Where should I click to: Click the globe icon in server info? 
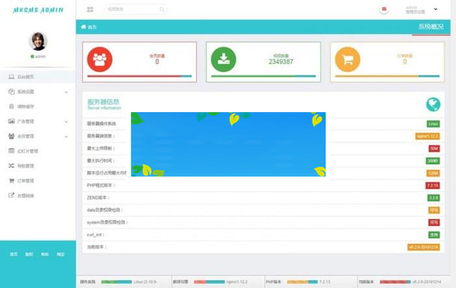tap(433, 104)
